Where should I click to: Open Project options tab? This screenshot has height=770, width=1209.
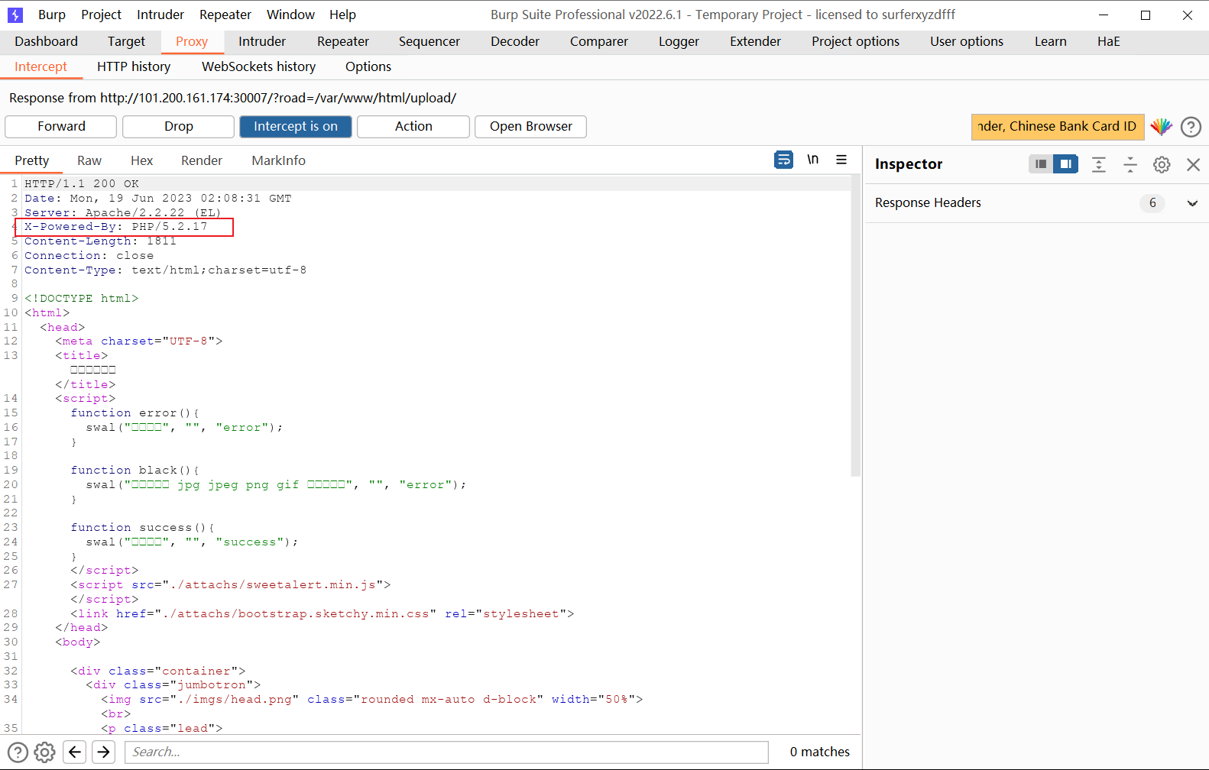856,42
